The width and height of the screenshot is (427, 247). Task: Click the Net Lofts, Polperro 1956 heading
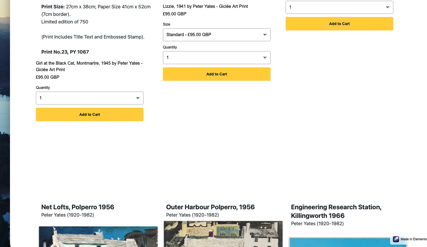tap(78, 207)
